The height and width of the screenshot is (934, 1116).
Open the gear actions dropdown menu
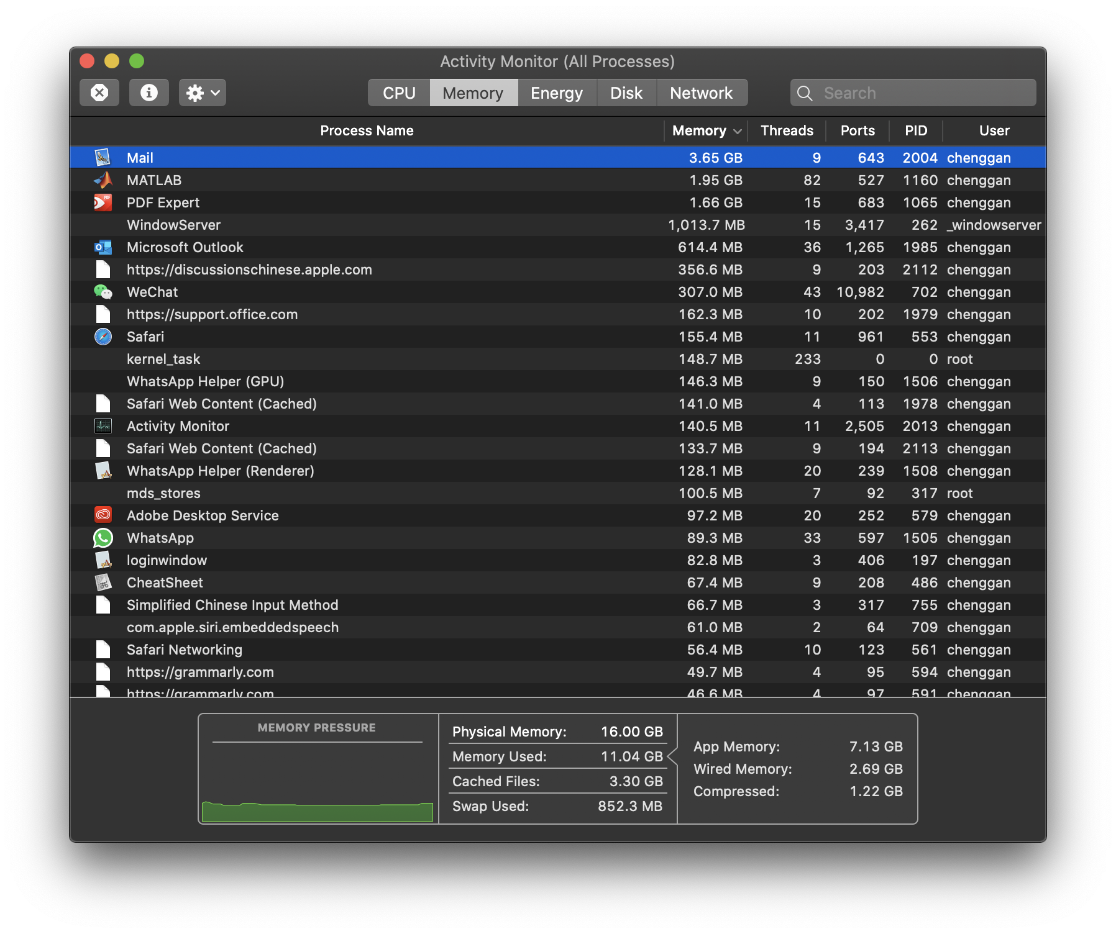coord(202,93)
